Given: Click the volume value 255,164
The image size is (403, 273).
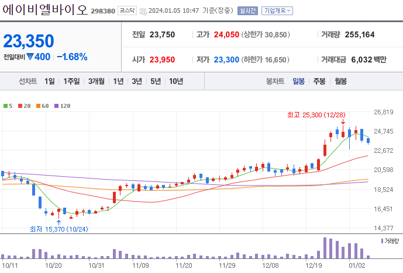Looking at the screenshot, I should tap(360, 34).
